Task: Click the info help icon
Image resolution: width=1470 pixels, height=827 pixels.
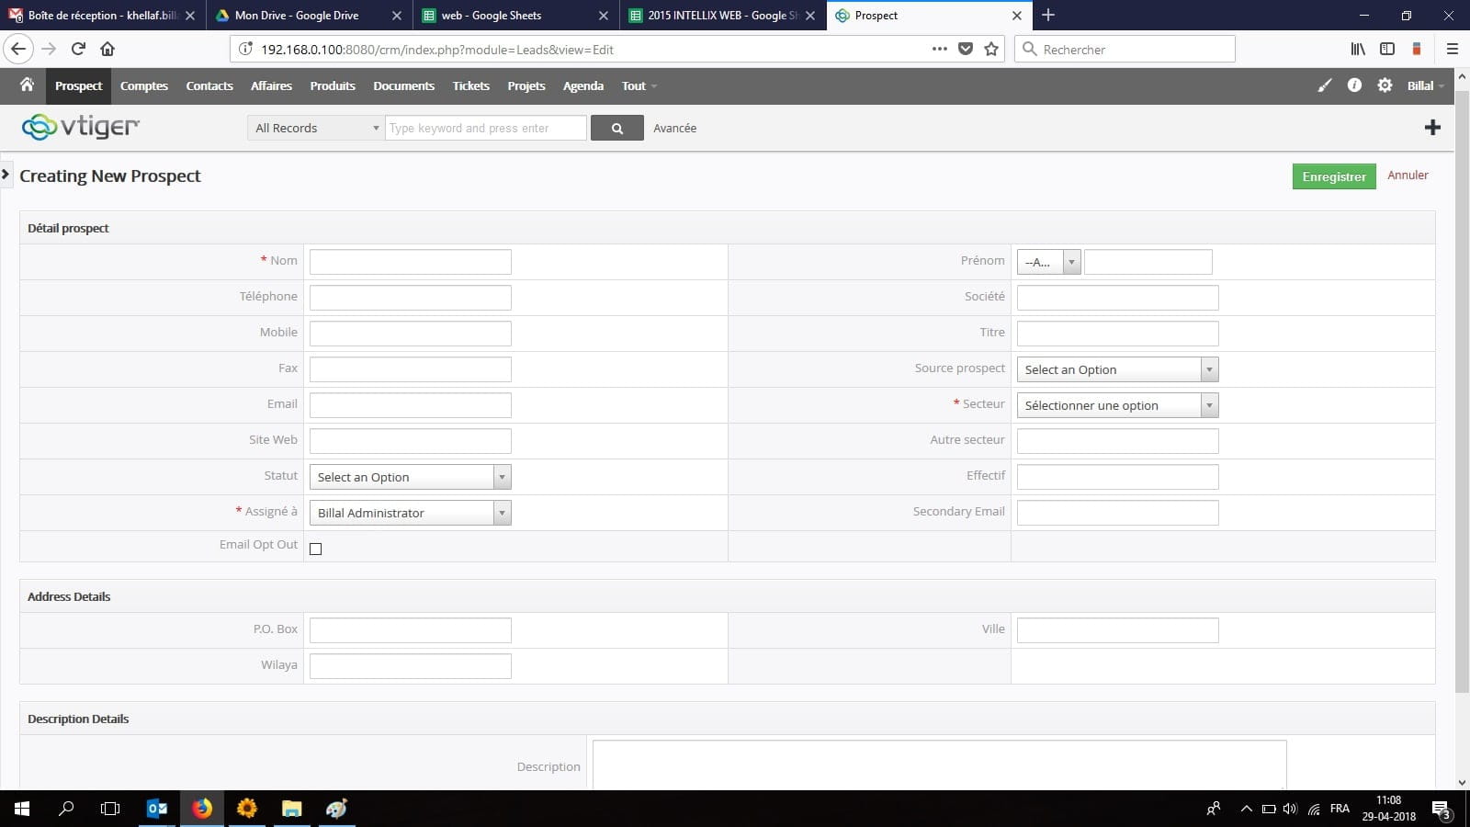Action: [x=1354, y=85]
